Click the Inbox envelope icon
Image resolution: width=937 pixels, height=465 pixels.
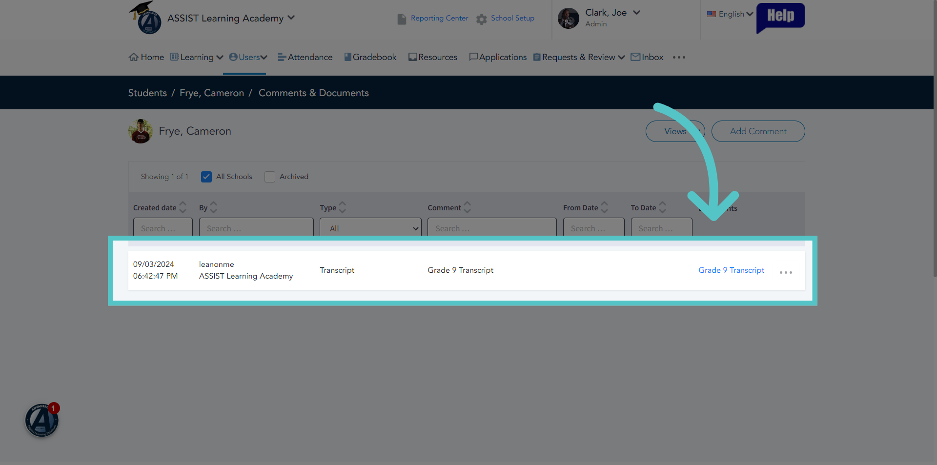[635, 57]
